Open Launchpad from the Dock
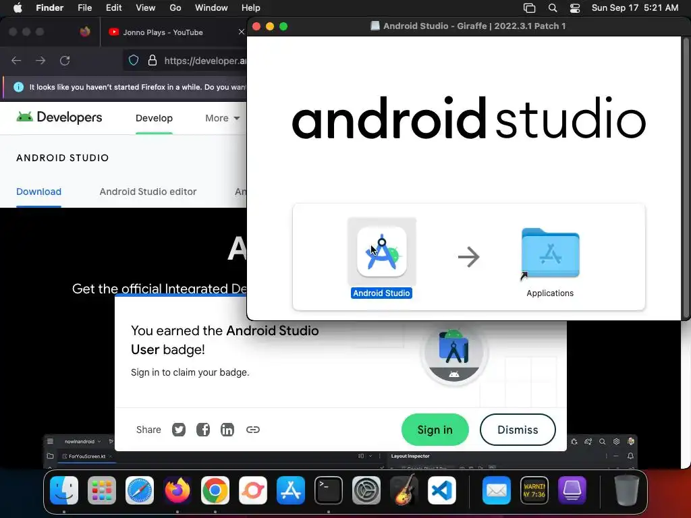The image size is (691, 518). (102, 490)
